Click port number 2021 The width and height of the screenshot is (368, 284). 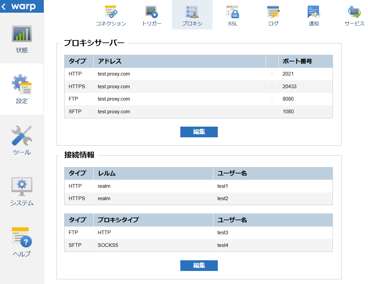tap(288, 74)
